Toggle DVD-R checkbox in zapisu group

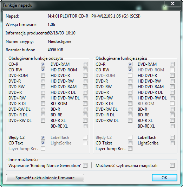[130, 81]
